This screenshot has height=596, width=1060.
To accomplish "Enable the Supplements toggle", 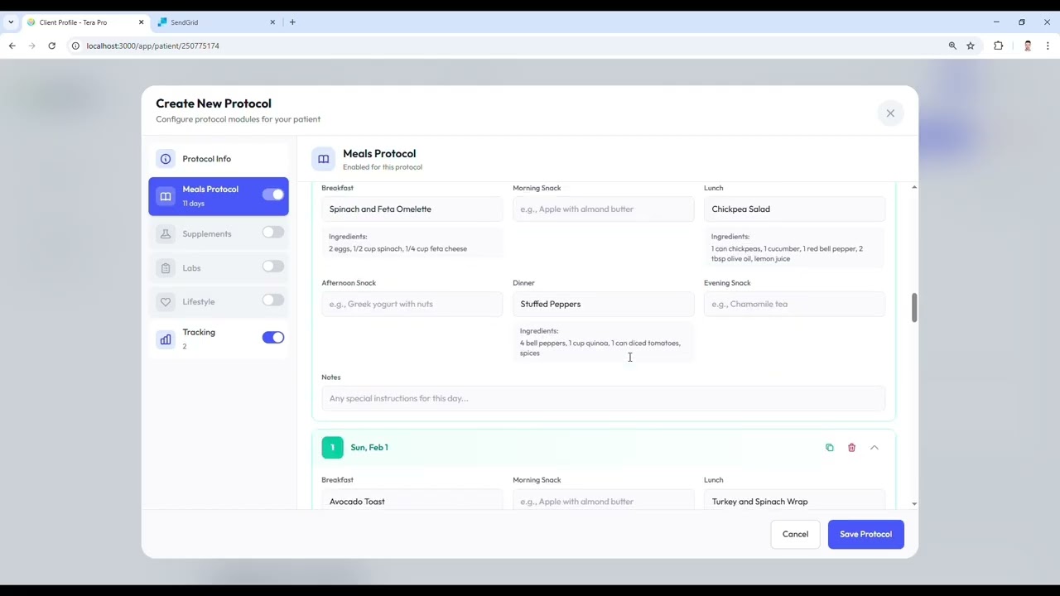I will pyautogui.click(x=272, y=233).
